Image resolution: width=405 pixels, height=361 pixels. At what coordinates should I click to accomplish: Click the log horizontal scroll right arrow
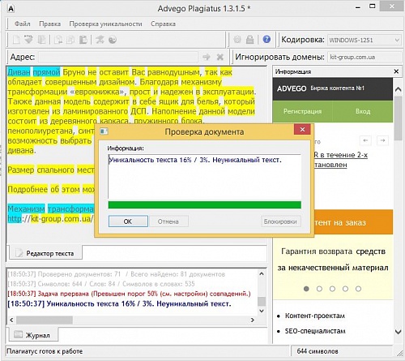coord(253,320)
